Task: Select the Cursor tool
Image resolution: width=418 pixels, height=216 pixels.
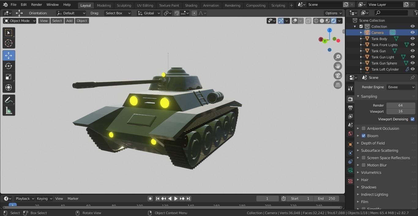Action: pos(9,43)
